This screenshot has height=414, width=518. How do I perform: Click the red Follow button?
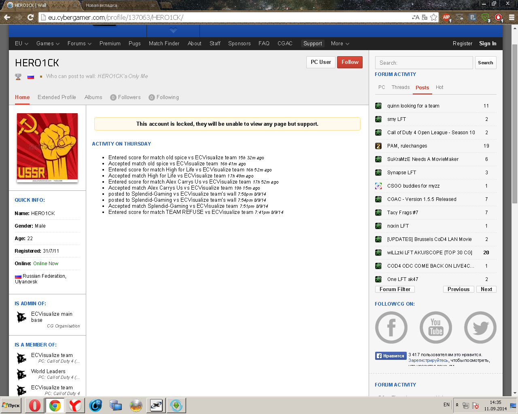point(350,62)
